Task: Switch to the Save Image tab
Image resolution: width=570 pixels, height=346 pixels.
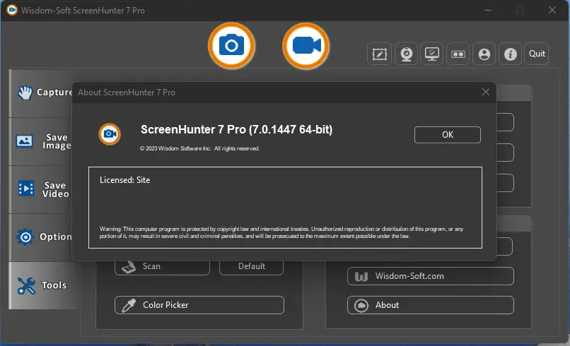Action: pos(41,142)
